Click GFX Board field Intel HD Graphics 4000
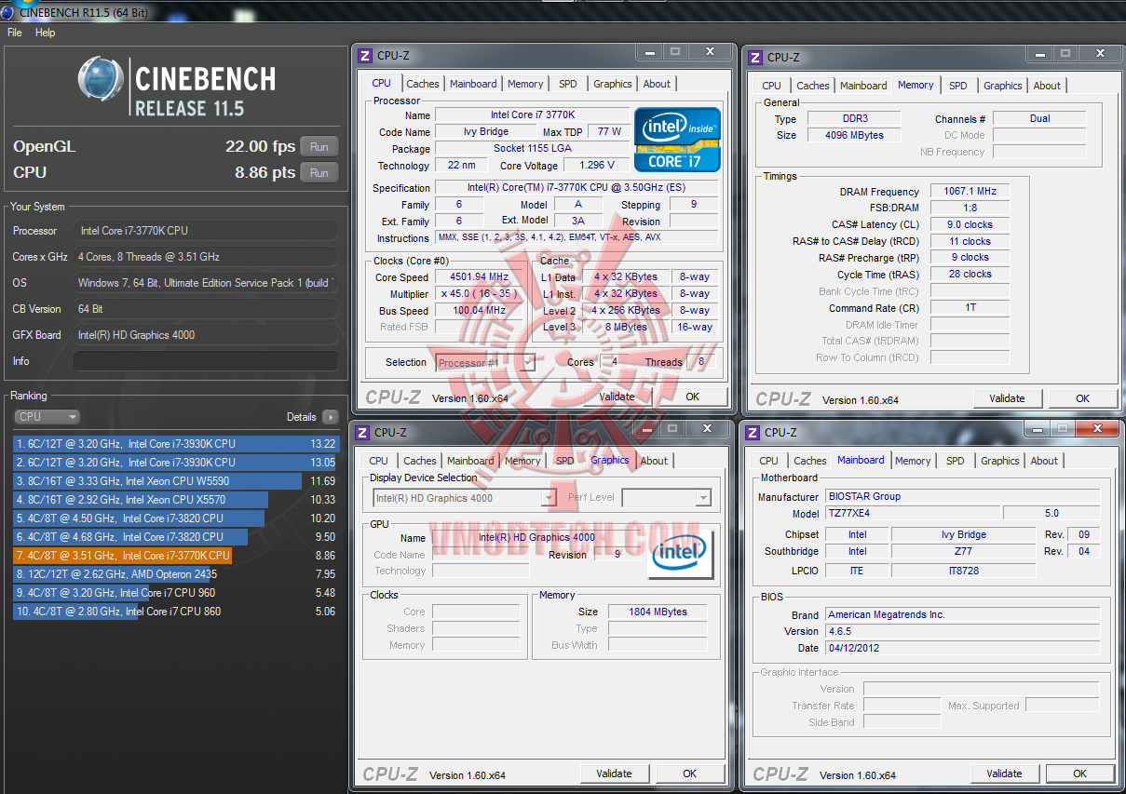 pos(205,335)
